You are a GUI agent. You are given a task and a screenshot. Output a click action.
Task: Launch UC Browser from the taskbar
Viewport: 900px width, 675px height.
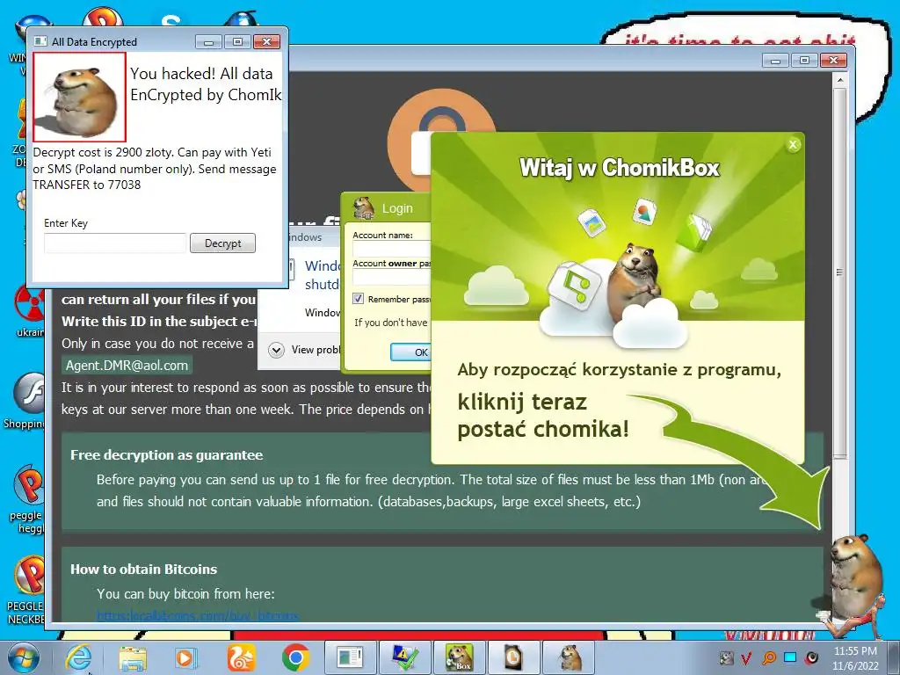(241, 657)
